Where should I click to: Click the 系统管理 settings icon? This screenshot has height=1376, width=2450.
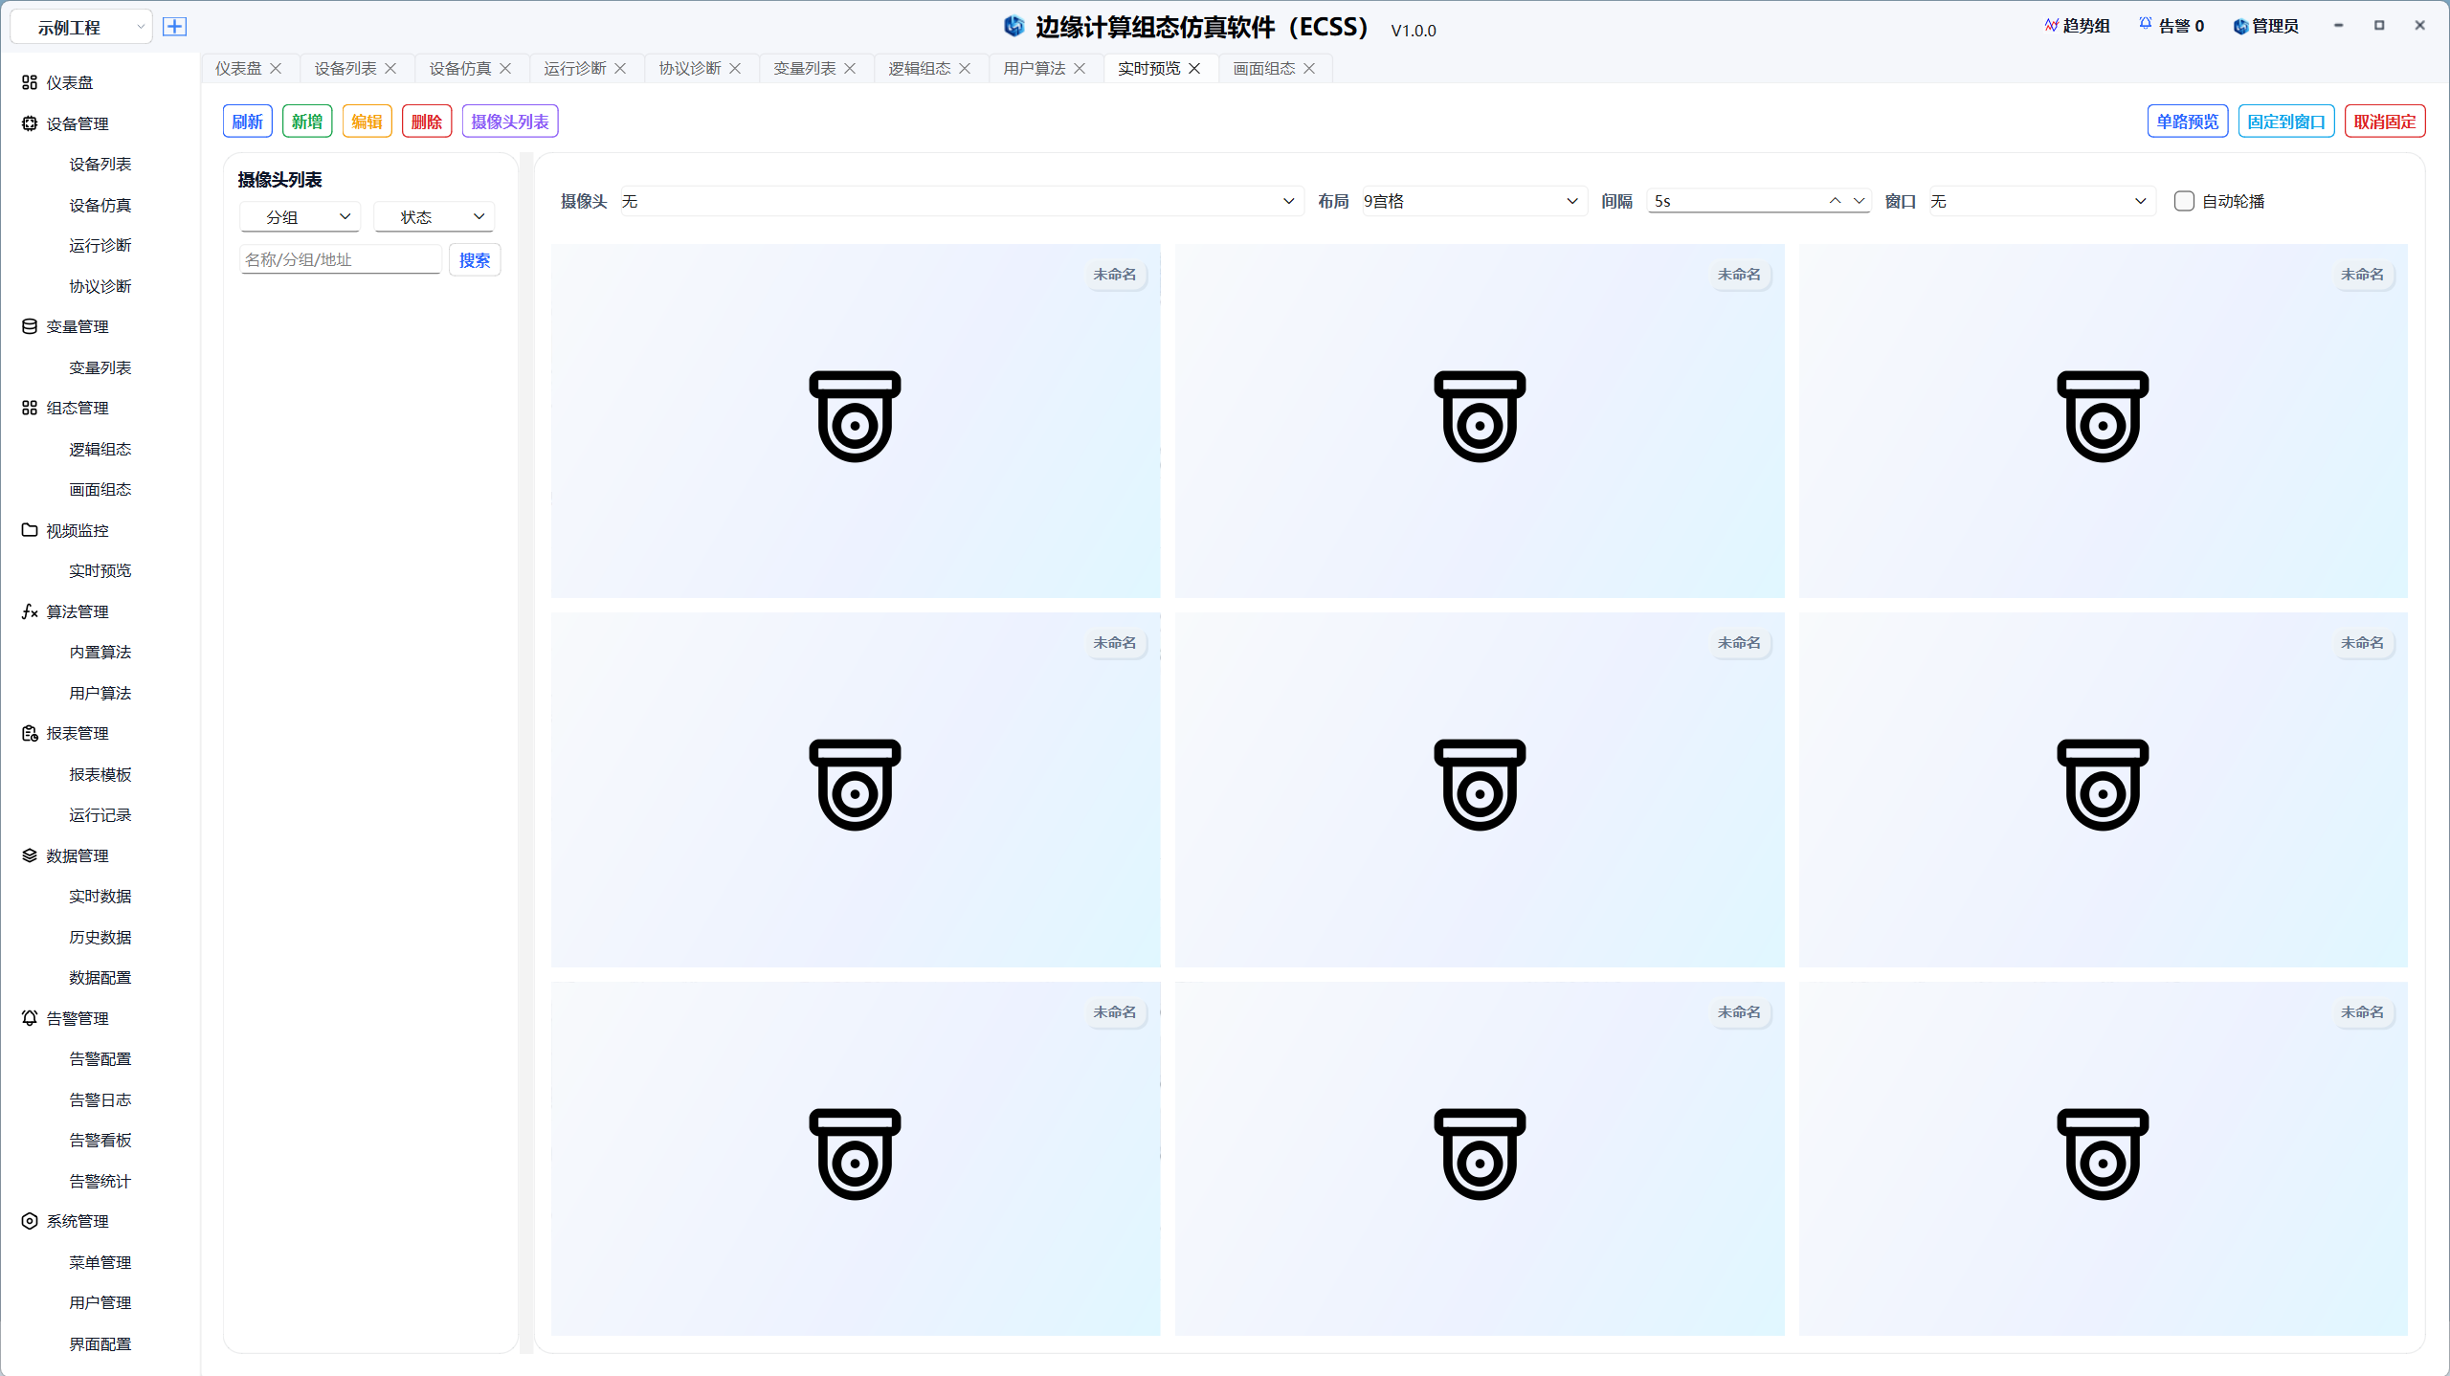30,1221
